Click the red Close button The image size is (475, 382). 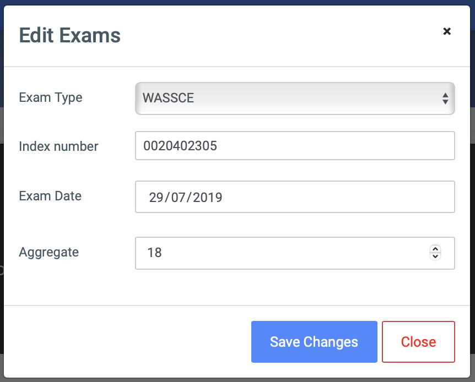[418, 342]
